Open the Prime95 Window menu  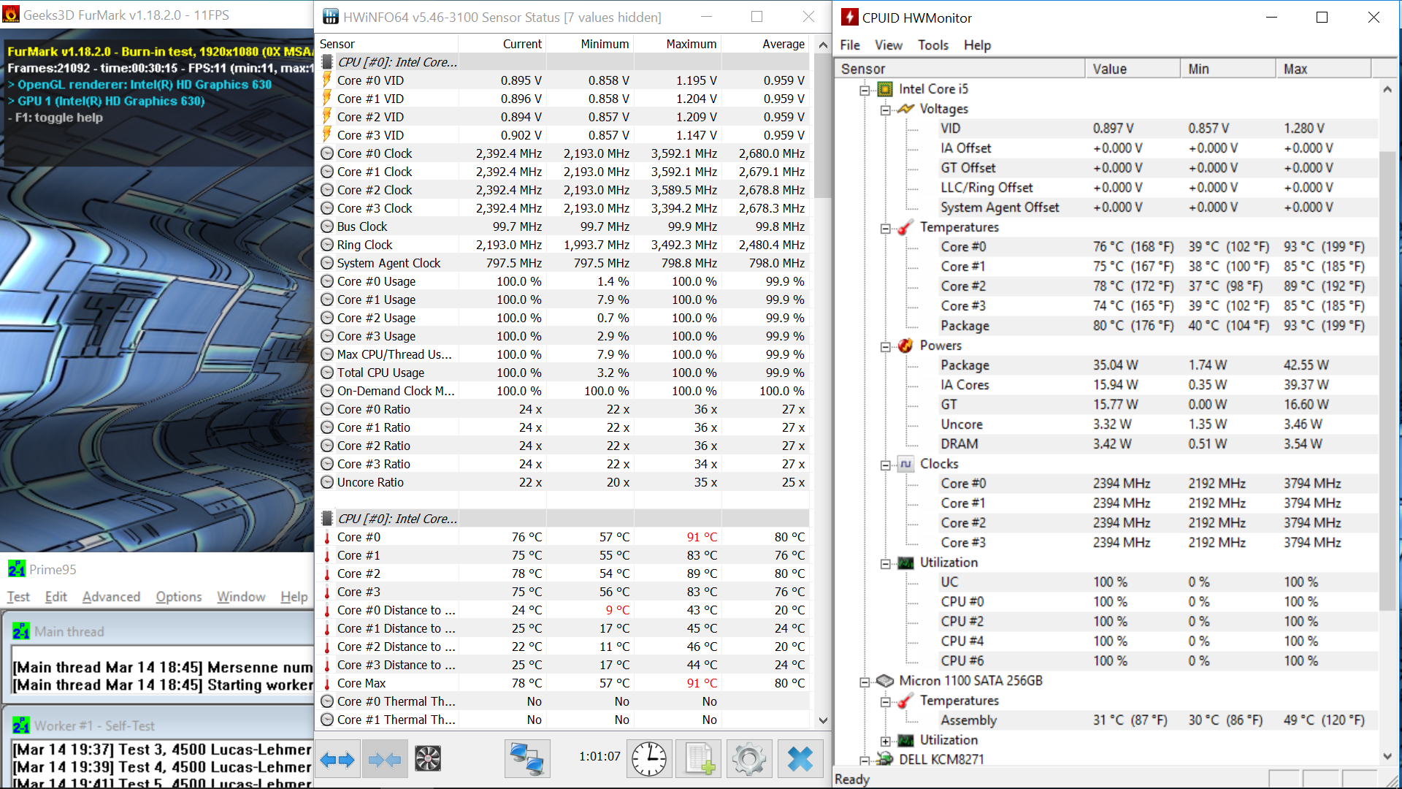[241, 597]
